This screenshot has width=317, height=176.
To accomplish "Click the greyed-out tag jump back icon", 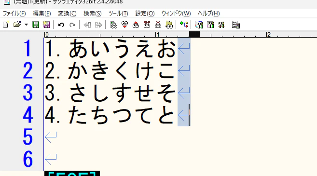I will pos(87,25).
